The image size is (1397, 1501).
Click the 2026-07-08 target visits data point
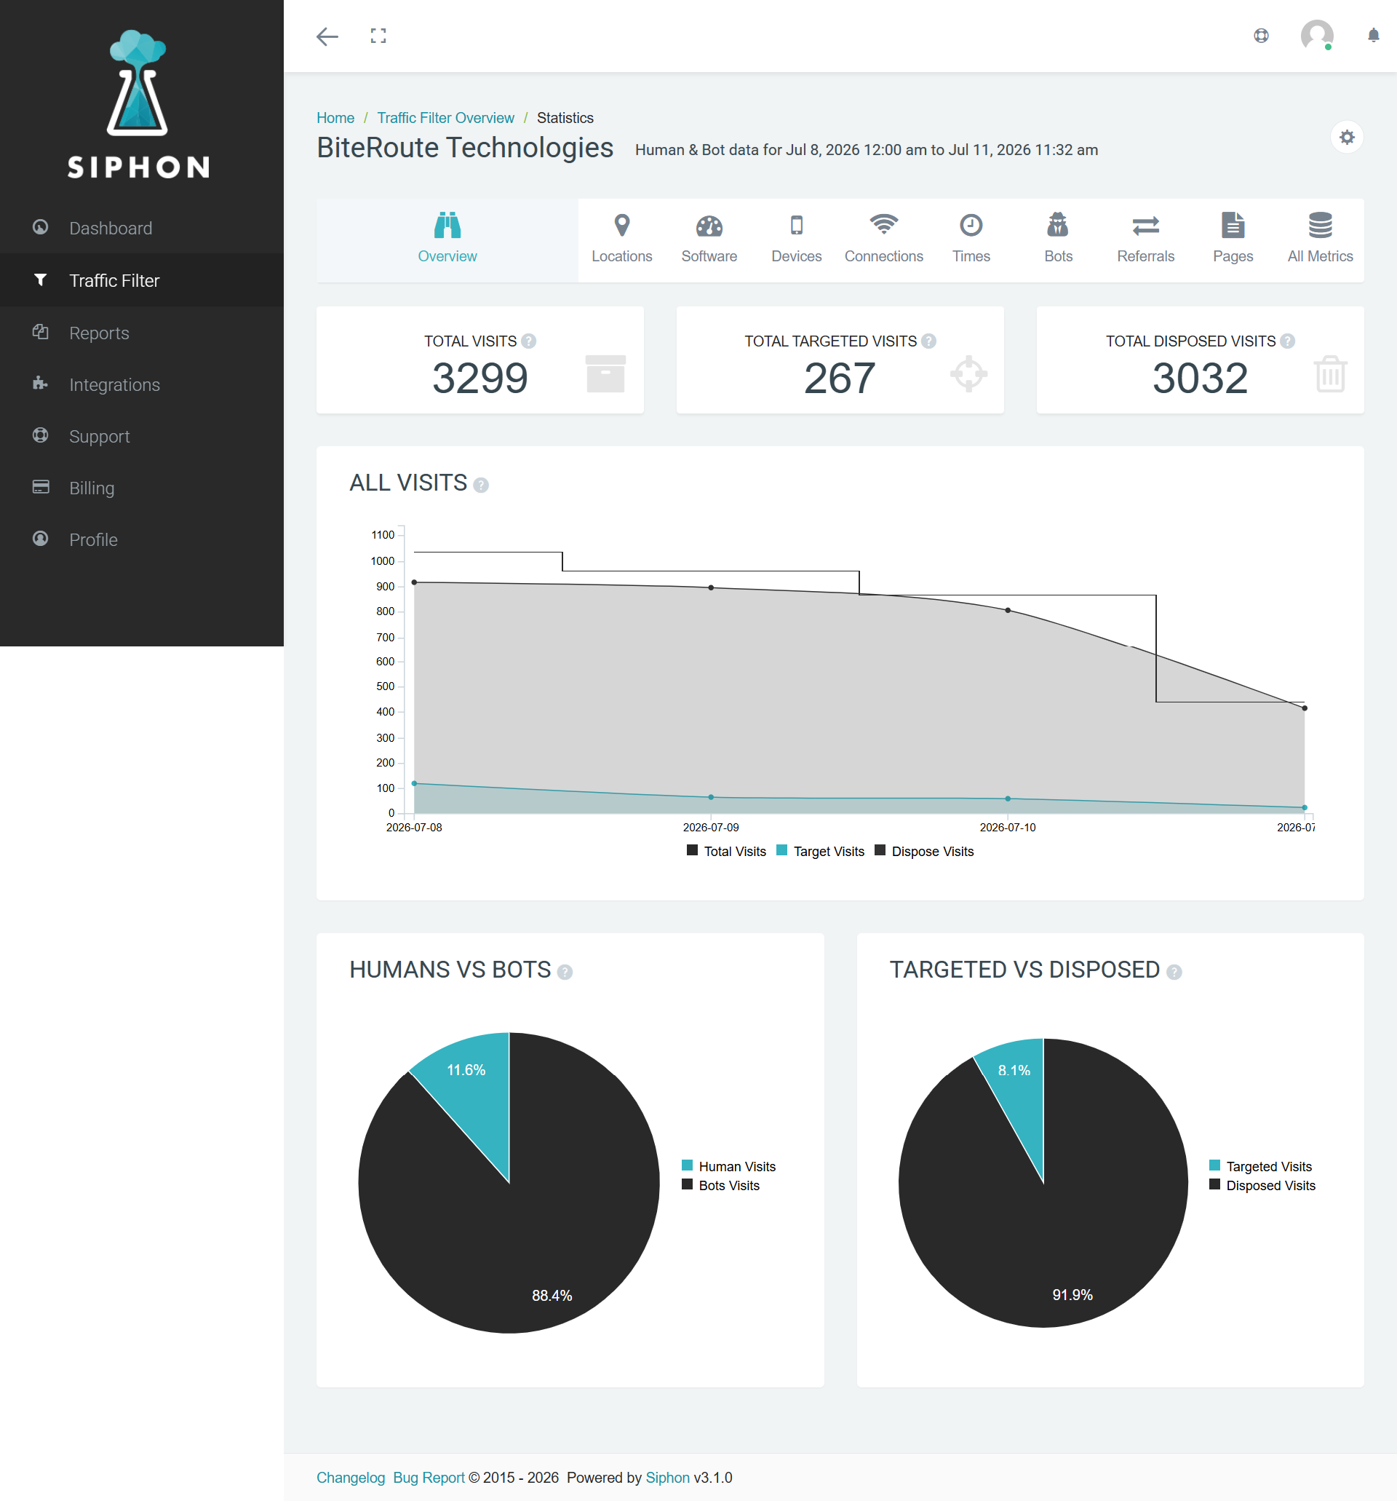pos(414,784)
